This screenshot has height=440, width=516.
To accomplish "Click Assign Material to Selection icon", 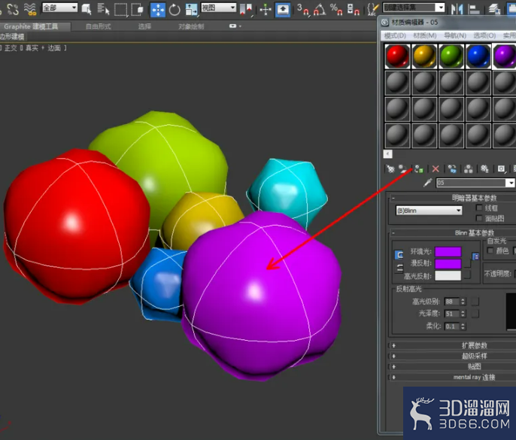I will pos(418,169).
